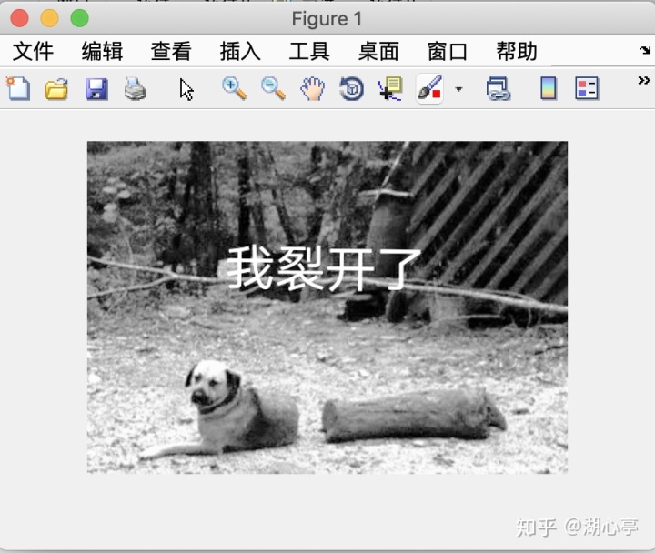Close the Figure 1 window

(x=19, y=18)
